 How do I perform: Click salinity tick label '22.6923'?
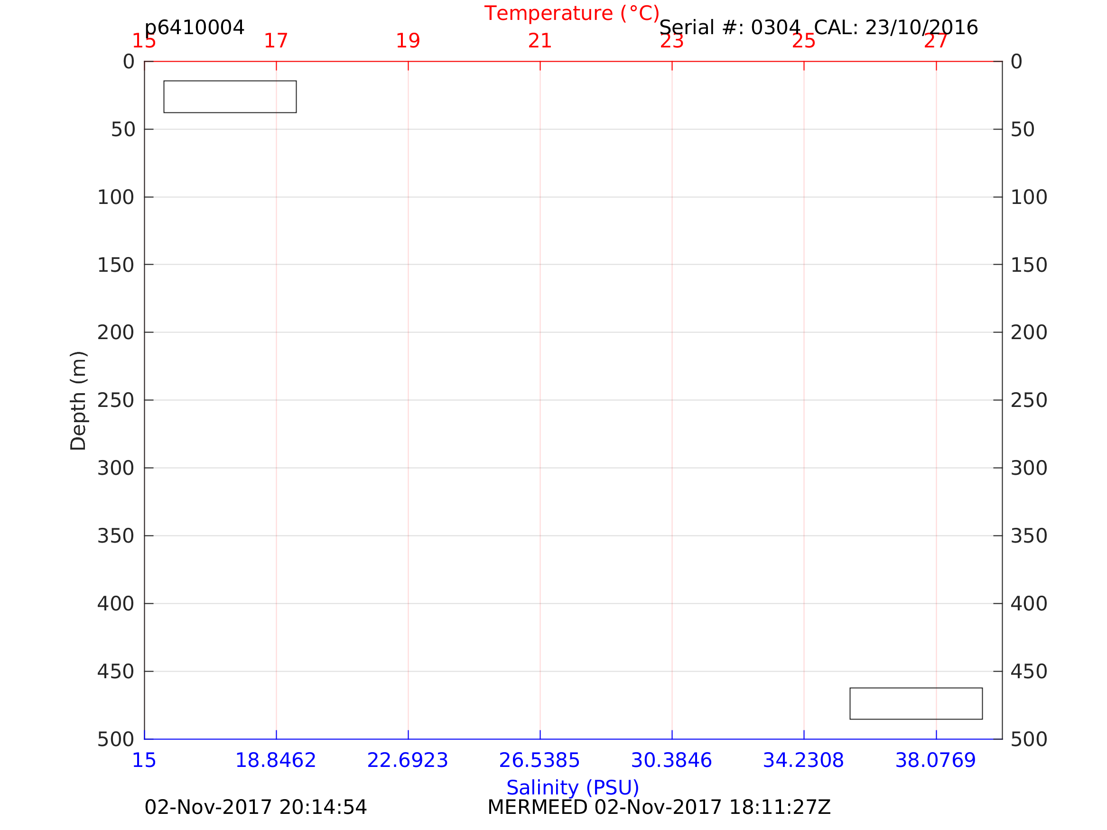(x=408, y=760)
